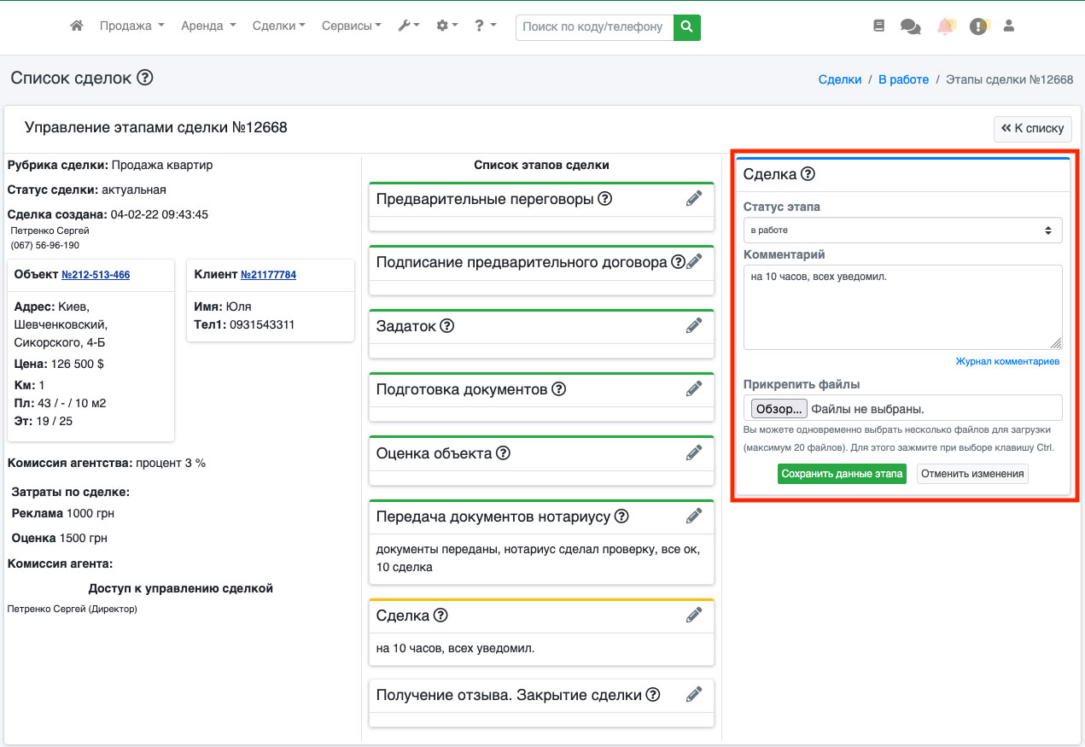Open the Продажа menu
1085x747 pixels.
coord(131,26)
